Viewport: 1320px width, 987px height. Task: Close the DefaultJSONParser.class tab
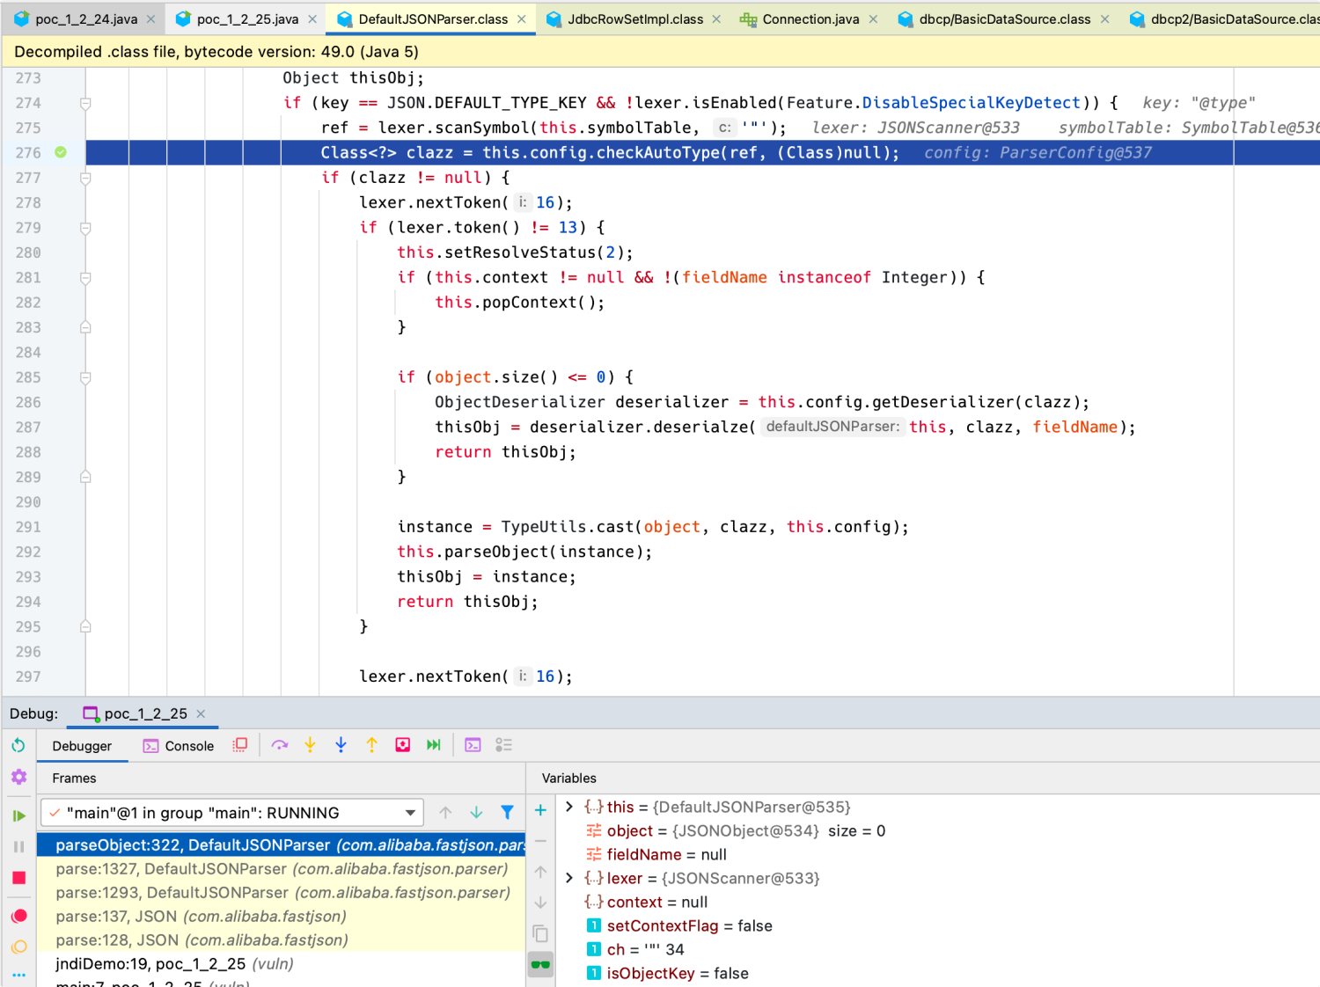click(x=522, y=18)
